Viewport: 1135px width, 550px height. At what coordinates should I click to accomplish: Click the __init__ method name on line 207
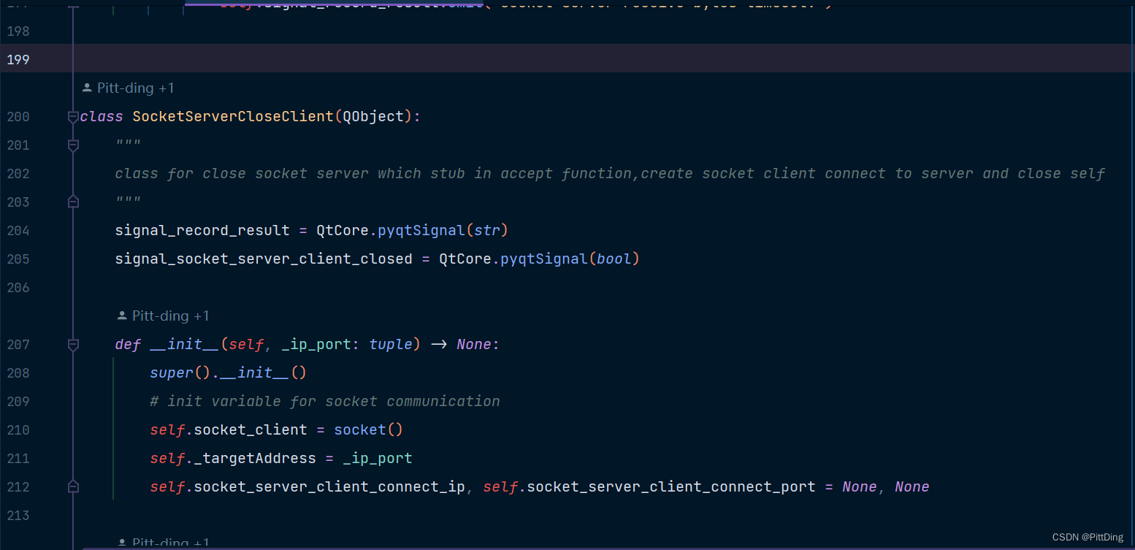(x=184, y=345)
